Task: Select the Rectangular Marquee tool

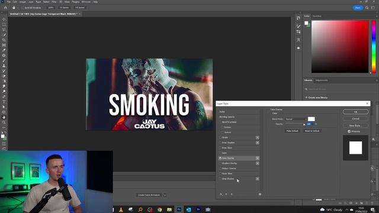Action: (4, 24)
